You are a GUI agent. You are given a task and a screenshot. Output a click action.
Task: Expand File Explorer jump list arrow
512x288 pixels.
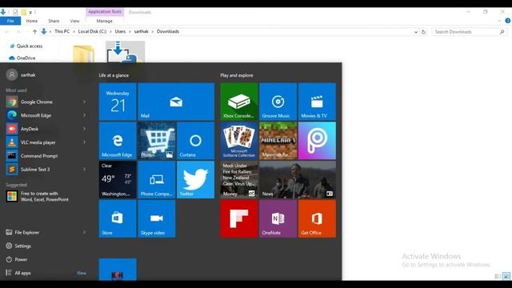click(84, 232)
